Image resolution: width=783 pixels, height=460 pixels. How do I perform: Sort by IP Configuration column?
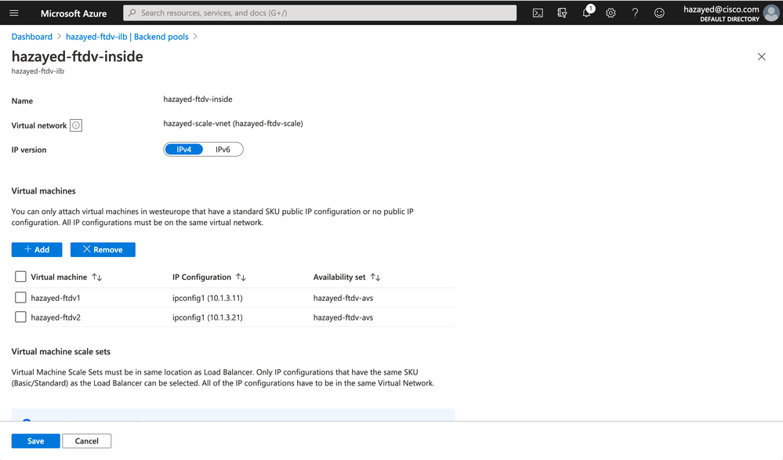click(241, 277)
